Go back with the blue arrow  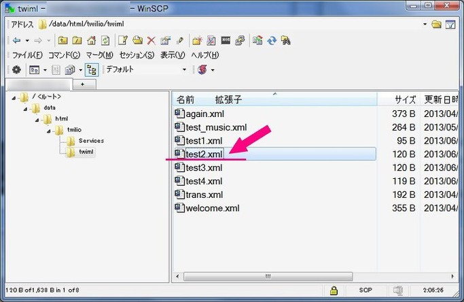tap(16, 40)
